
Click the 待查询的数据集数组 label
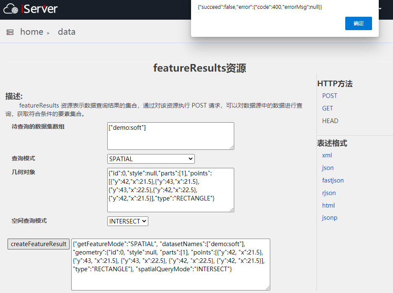click(x=38, y=126)
